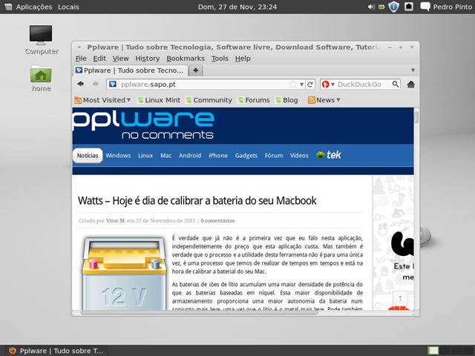Click the second workspace in switcher
475x356 pixels.
pos(445,351)
